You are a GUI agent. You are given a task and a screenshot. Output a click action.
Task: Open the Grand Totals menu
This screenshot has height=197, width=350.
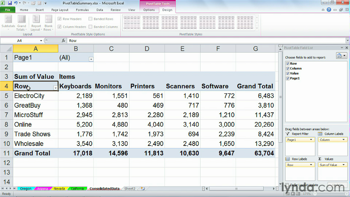pos(22,23)
